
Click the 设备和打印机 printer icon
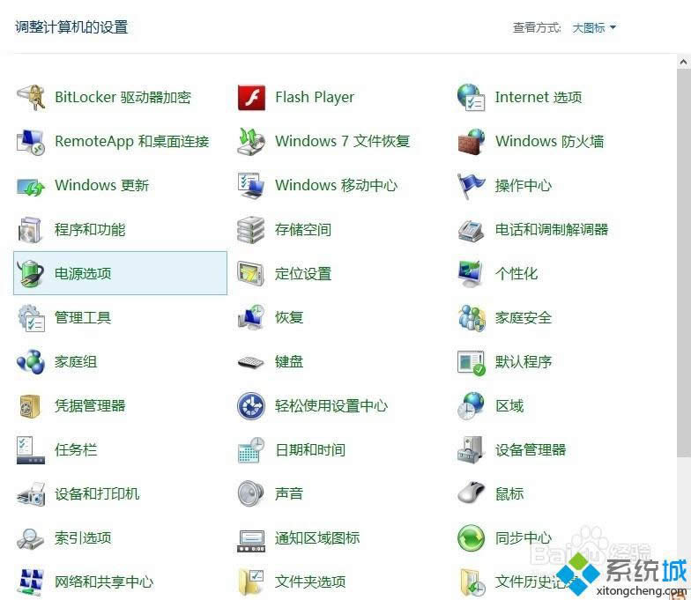coord(31,493)
